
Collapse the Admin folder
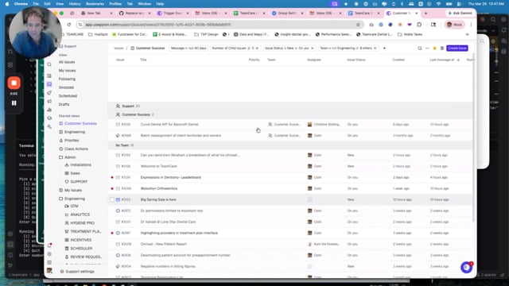click(x=70, y=157)
